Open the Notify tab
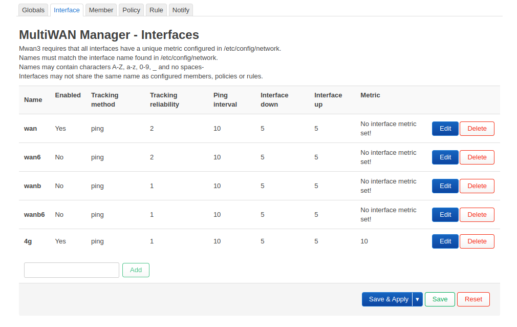Image resolution: width=517 pixels, height=327 pixels. click(x=181, y=10)
